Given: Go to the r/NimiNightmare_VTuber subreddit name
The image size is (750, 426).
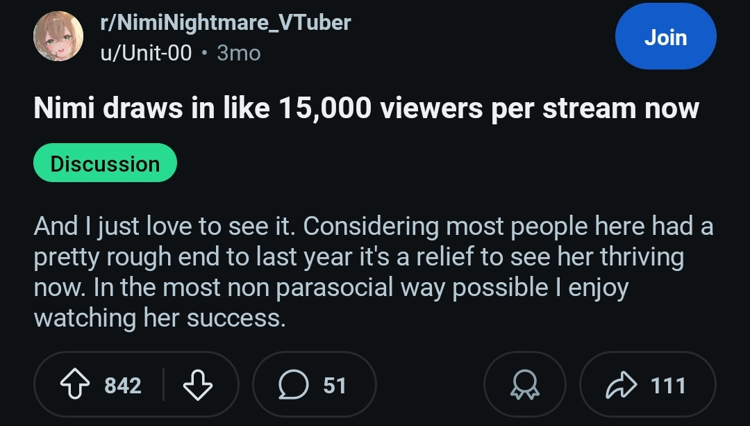Looking at the screenshot, I should (x=226, y=22).
